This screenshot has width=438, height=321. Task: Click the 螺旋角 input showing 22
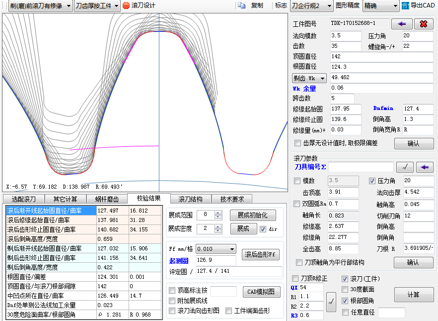click(418, 46)
